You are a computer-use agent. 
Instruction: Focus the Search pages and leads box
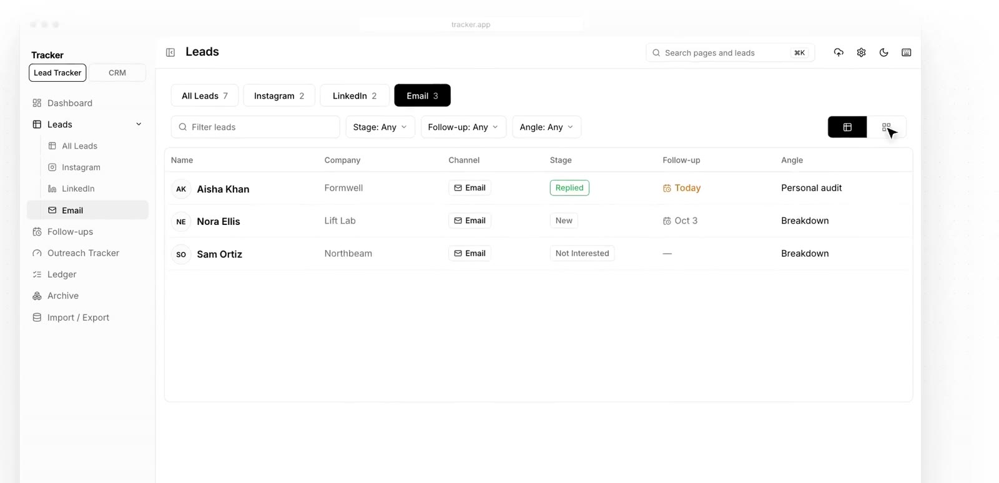point(730,52)
